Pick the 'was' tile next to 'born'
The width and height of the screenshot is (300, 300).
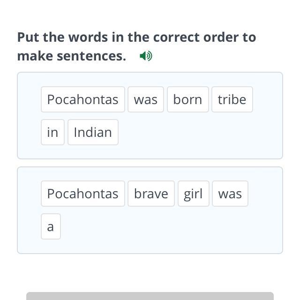(146, 99)
